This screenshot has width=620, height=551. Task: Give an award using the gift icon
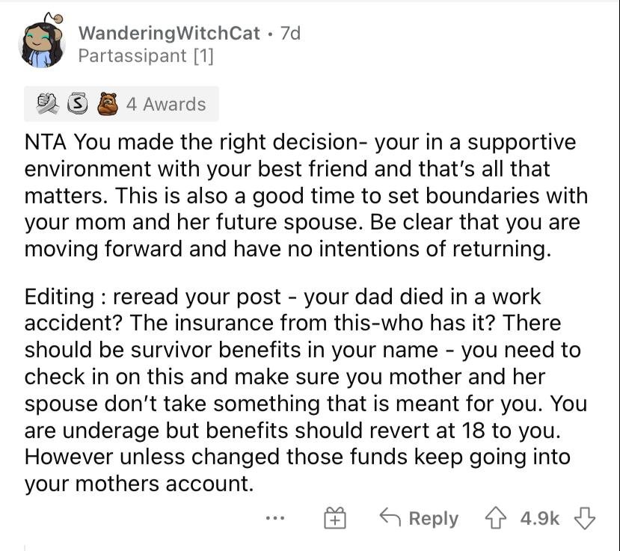[334, 518]
